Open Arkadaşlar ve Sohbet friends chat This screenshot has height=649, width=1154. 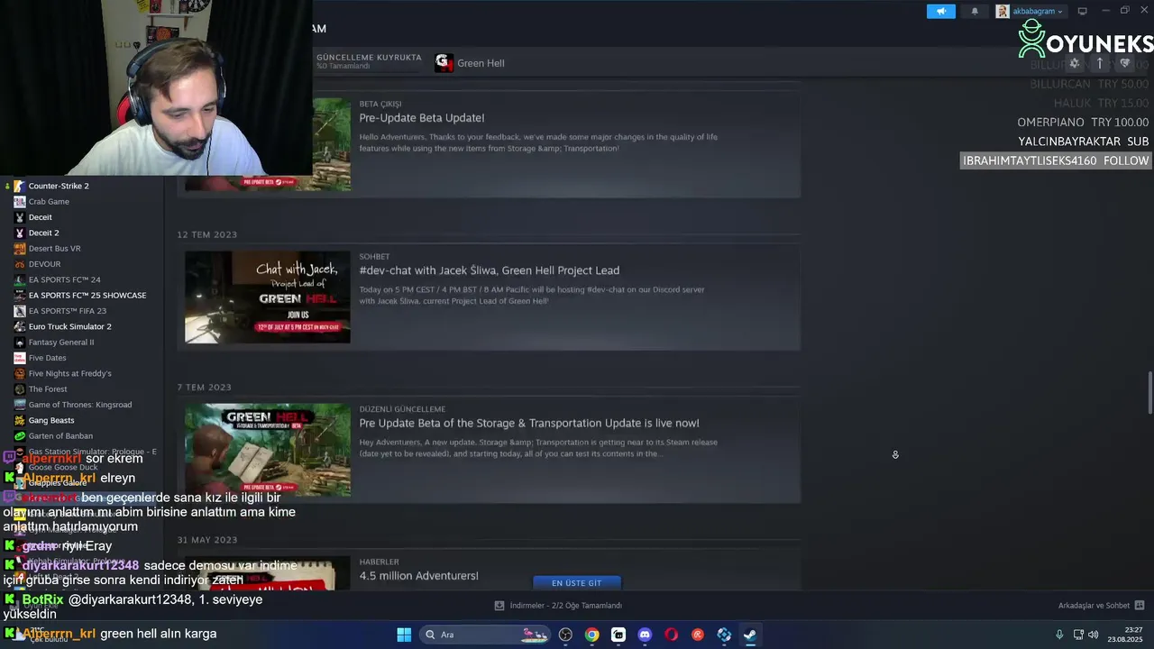(x=1093, y=606)
